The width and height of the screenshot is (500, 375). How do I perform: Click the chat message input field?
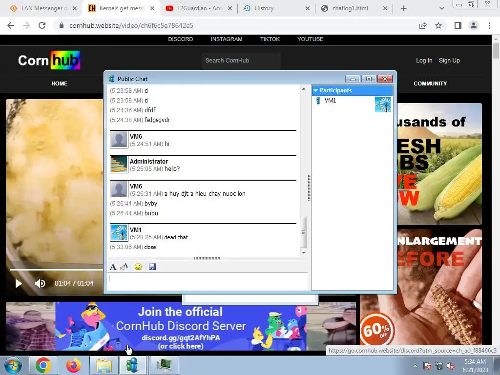[x=207, y=281]
